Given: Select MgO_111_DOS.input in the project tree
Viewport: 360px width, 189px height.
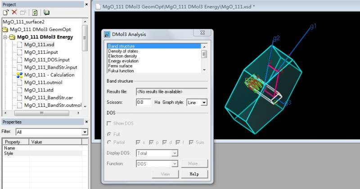Looking at the screenshot, I should pyautogui.click(x=47, y=60).
